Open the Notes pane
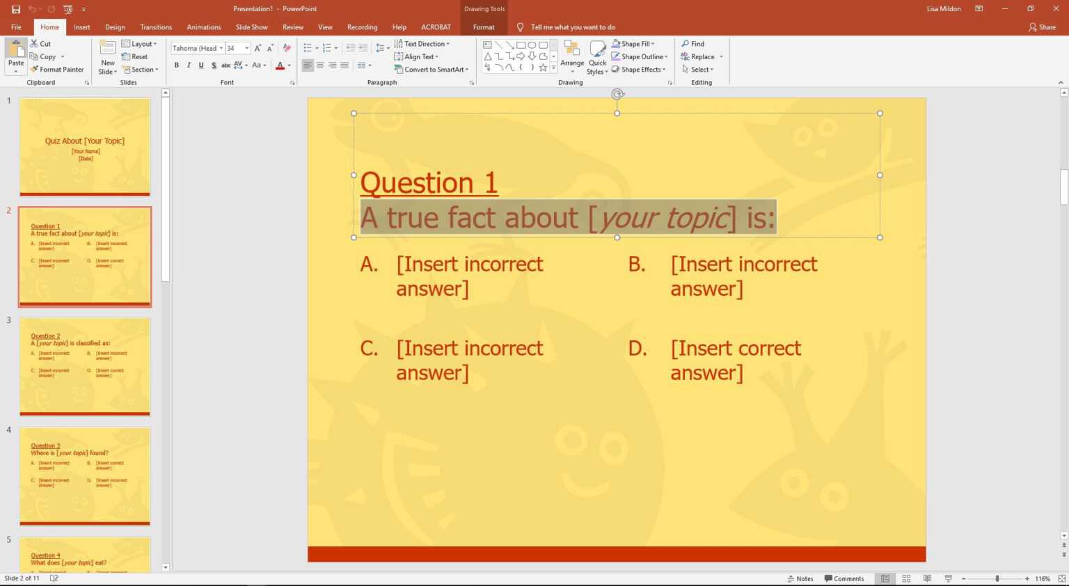 pos(800,578)
